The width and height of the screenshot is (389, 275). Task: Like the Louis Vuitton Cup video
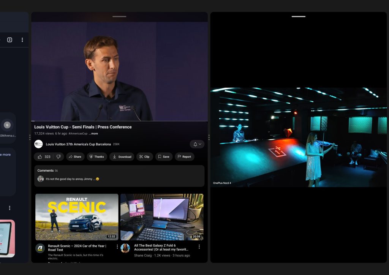44,156
